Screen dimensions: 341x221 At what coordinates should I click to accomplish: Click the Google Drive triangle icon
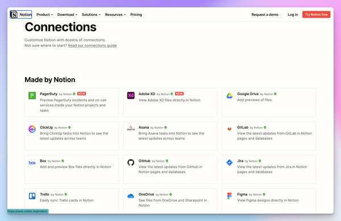[x=230, y=95]
